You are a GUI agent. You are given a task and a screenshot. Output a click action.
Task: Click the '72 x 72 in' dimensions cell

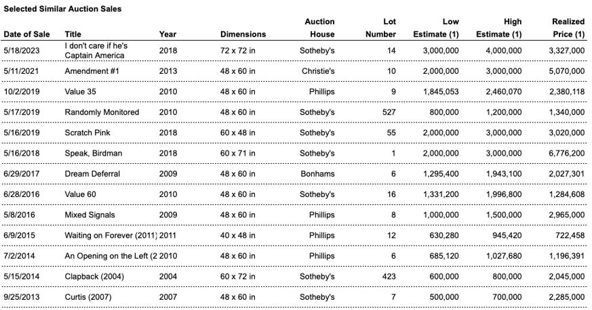tap(238, 50)
